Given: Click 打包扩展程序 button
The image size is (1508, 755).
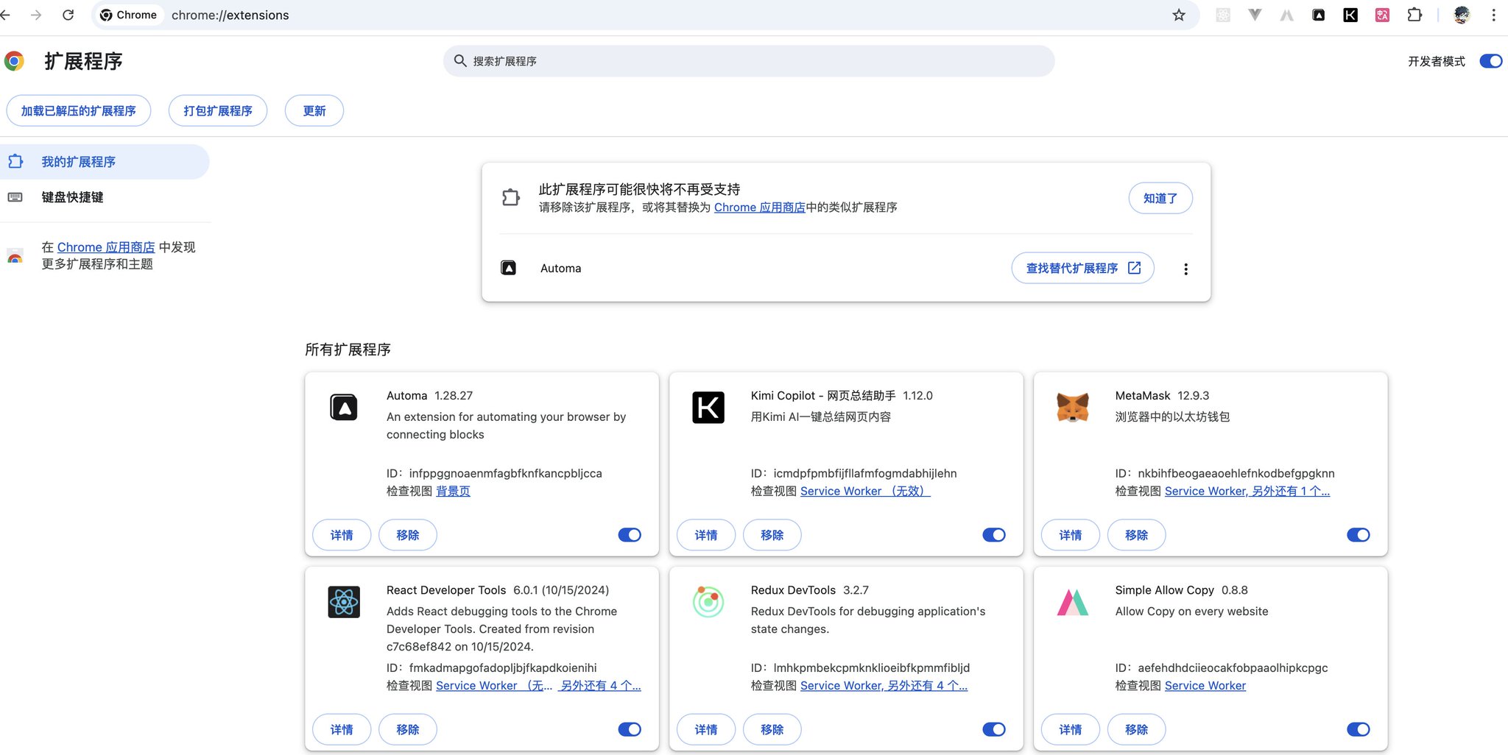Looking at the screenshot, I should tap(218, 110).
